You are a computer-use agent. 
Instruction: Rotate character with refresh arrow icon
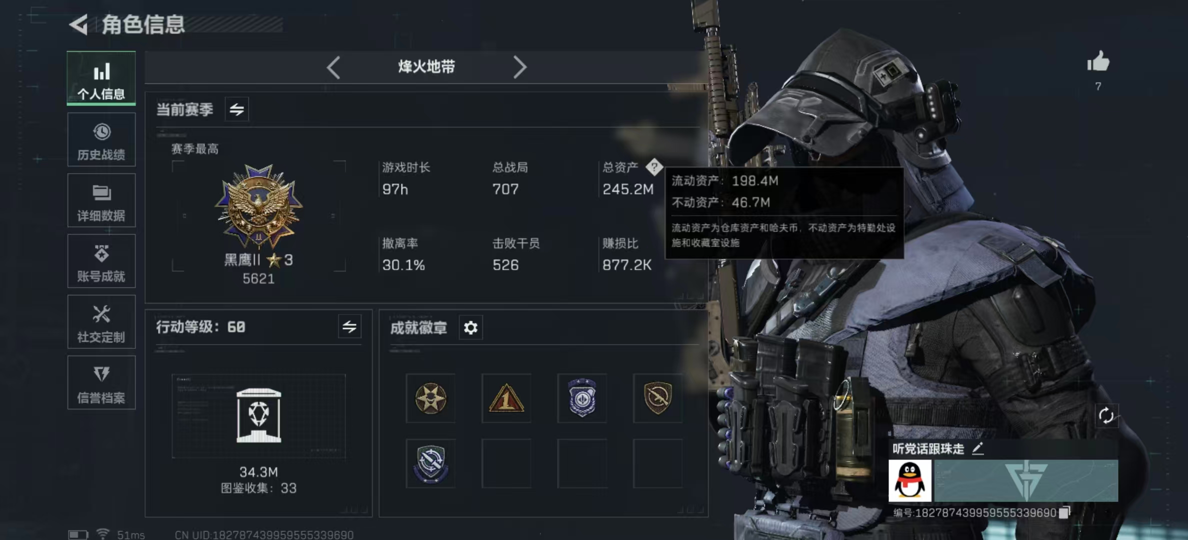1106,415
